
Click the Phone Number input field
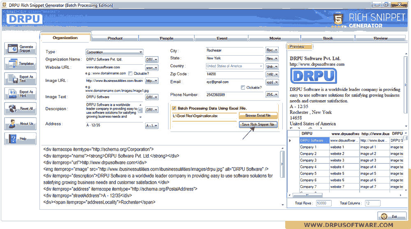[x=235, y=95]
